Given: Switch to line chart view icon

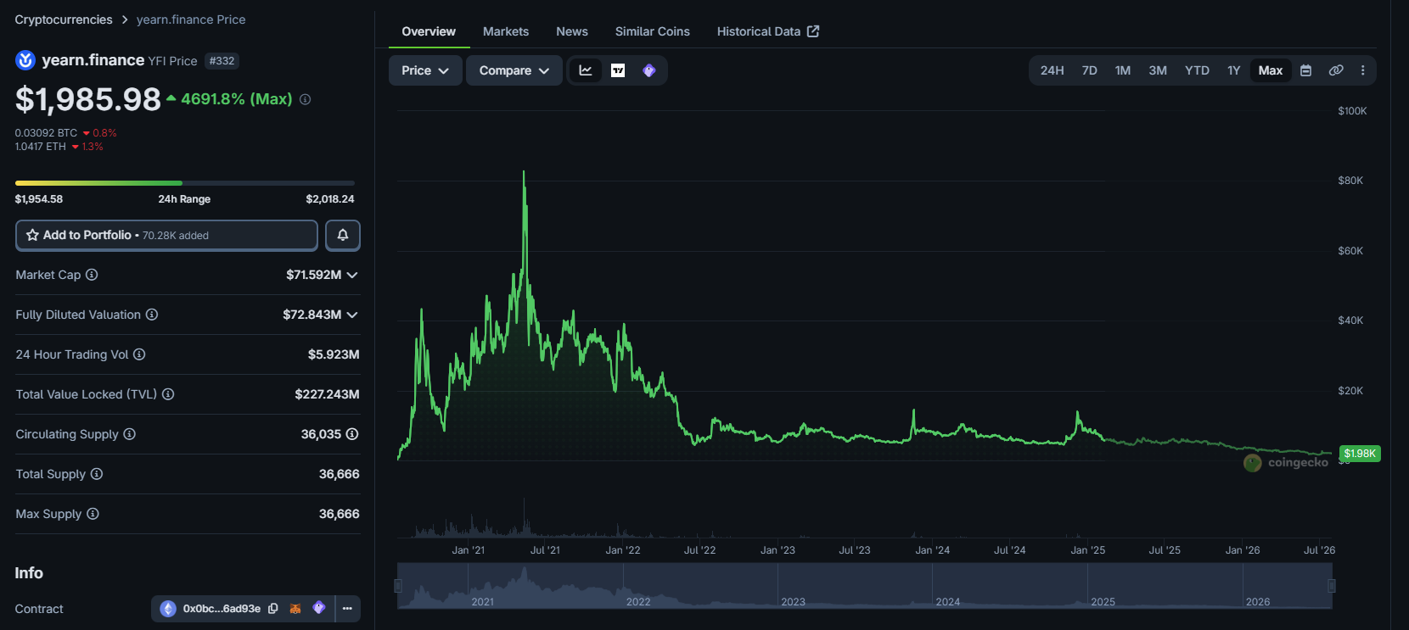Looking at the screenshot, I should (x=586, y=70).
